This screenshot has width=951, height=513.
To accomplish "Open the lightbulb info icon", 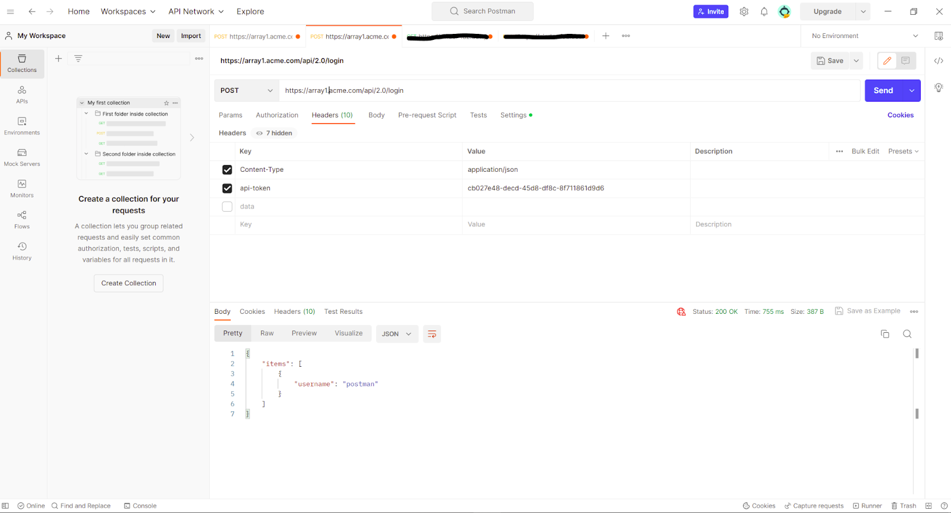I will [939, 87].
